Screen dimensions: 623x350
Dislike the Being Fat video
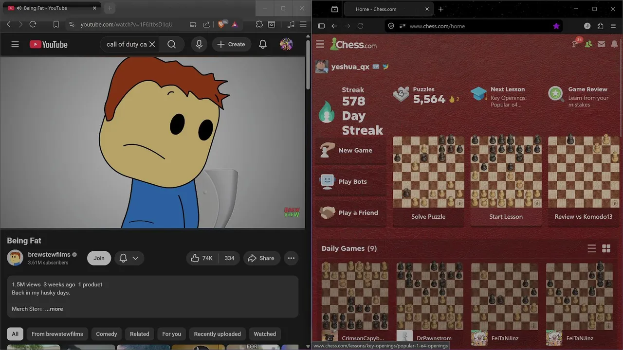tap(229, 258)
